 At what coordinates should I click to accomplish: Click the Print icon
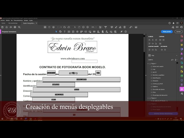pyautogui.click(x=15, y=27)
